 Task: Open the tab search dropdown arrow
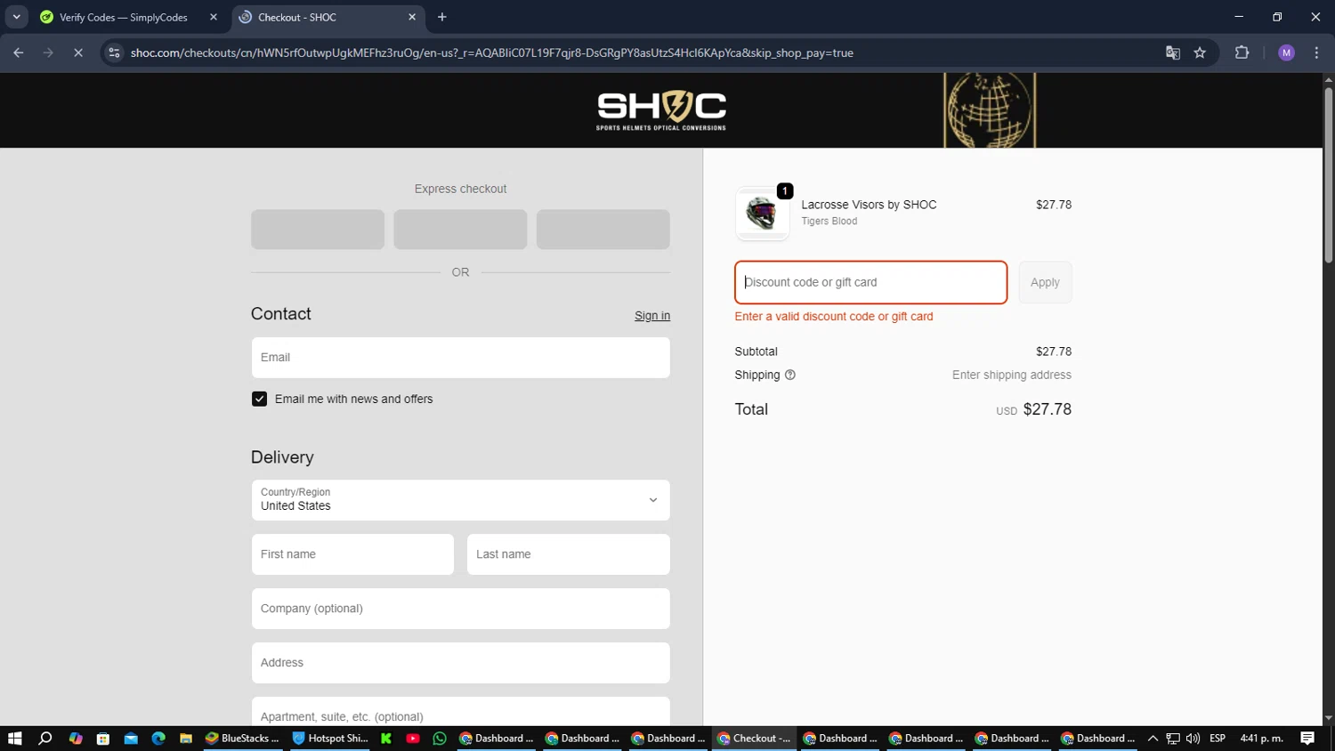click(x=16, y=17)
